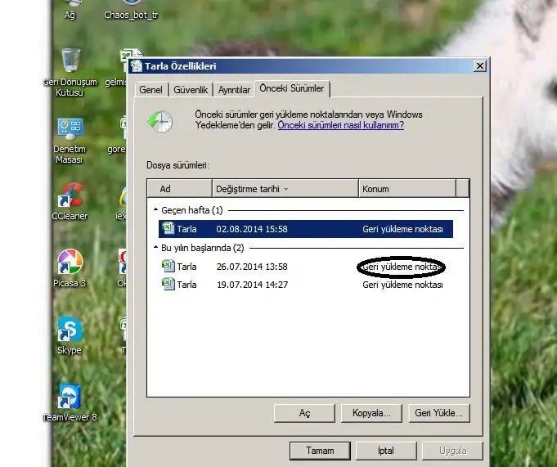
Task: Click the Excel icon of the 19.07.2014 Tarla version
Action: pos(168,285)
